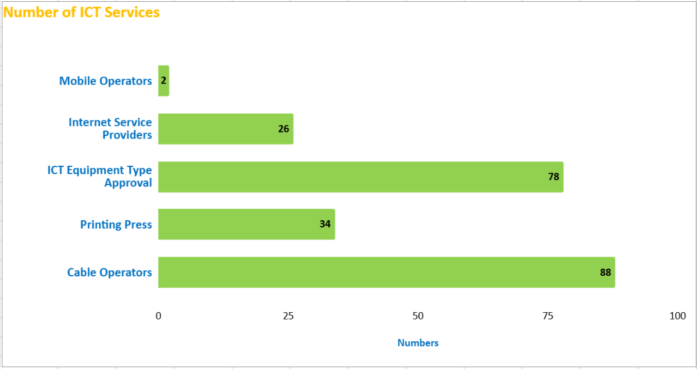Click the data label showing 88
Screen dimensions: 697x369
pos(605,272)
